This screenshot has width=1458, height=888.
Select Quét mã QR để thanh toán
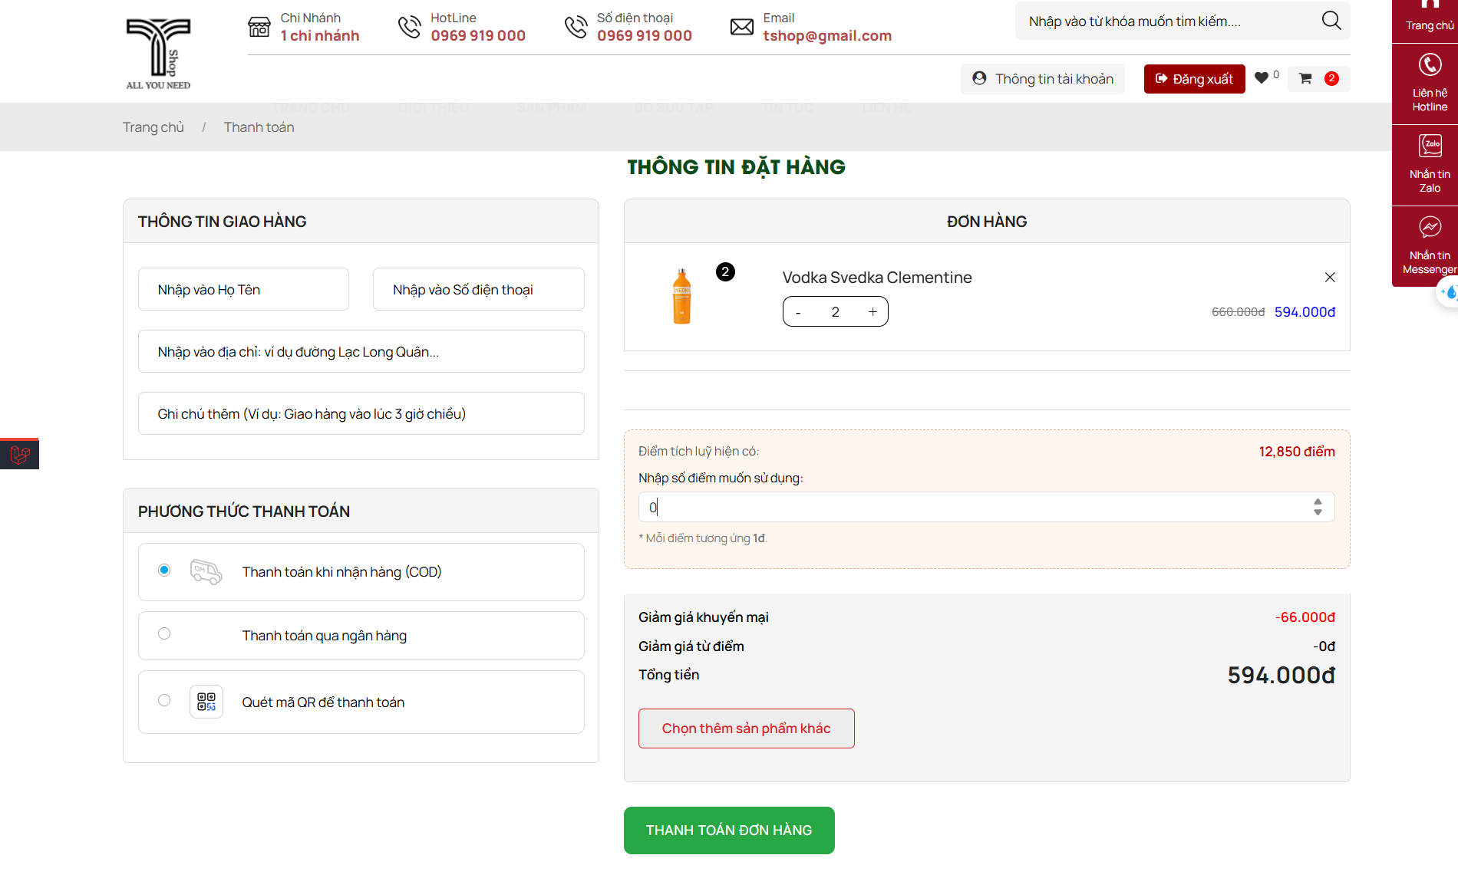click(x=164, y=700)
